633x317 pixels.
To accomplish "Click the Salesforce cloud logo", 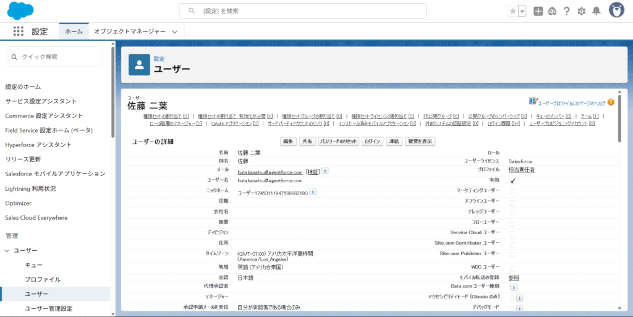I will coord(20,11).
